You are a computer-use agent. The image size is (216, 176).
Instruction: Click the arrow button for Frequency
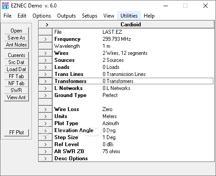(46, 39)
